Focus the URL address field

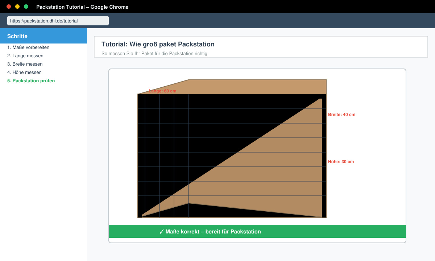58,21
